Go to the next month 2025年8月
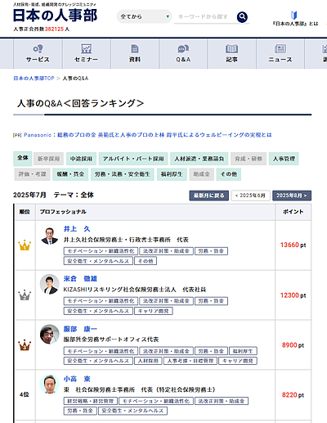 (292, 196)
